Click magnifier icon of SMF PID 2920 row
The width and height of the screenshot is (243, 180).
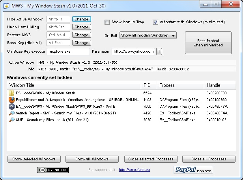(12, 120)
